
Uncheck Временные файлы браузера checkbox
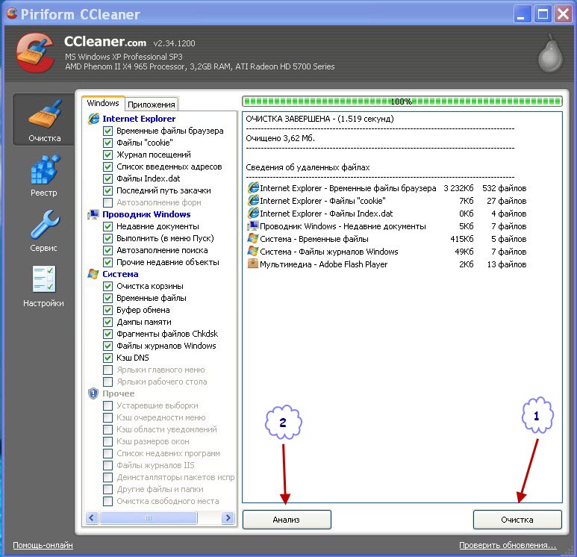click(107, 131)
